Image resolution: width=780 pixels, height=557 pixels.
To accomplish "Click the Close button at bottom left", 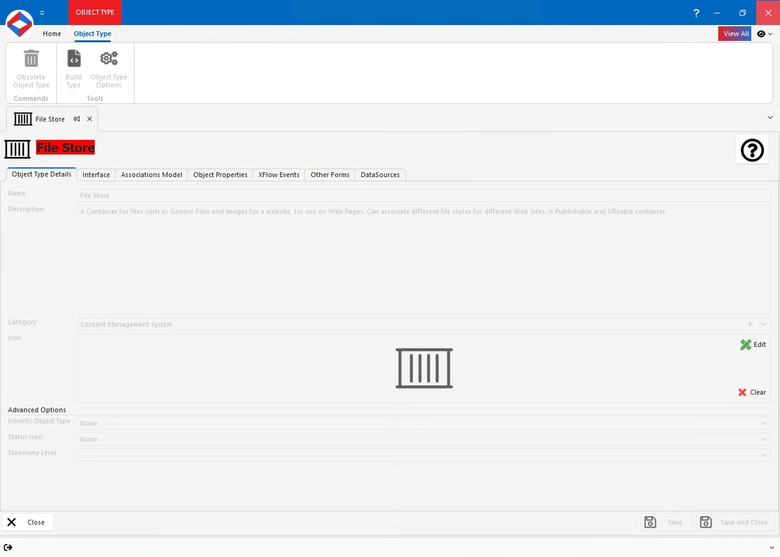I will [x=28, y=522].
